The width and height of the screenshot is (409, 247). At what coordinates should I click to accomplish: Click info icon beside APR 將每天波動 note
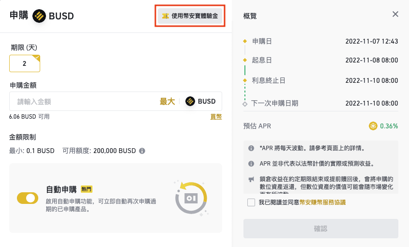[x=251, y=148]
